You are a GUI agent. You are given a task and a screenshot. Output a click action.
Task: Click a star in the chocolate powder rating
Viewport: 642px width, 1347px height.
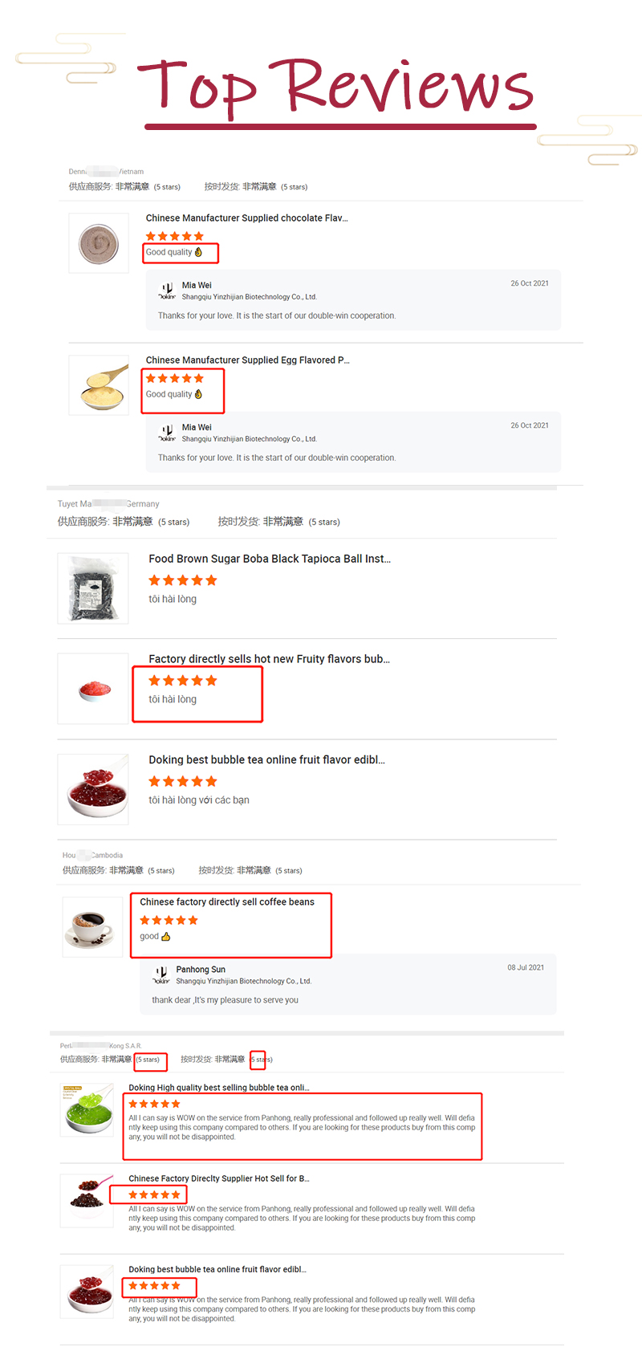(x=174, y=235)
